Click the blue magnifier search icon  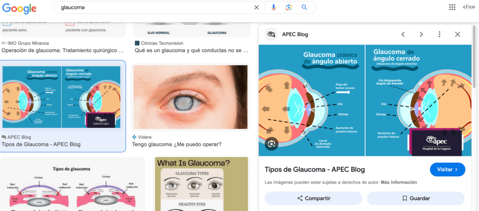click(304, 7)
